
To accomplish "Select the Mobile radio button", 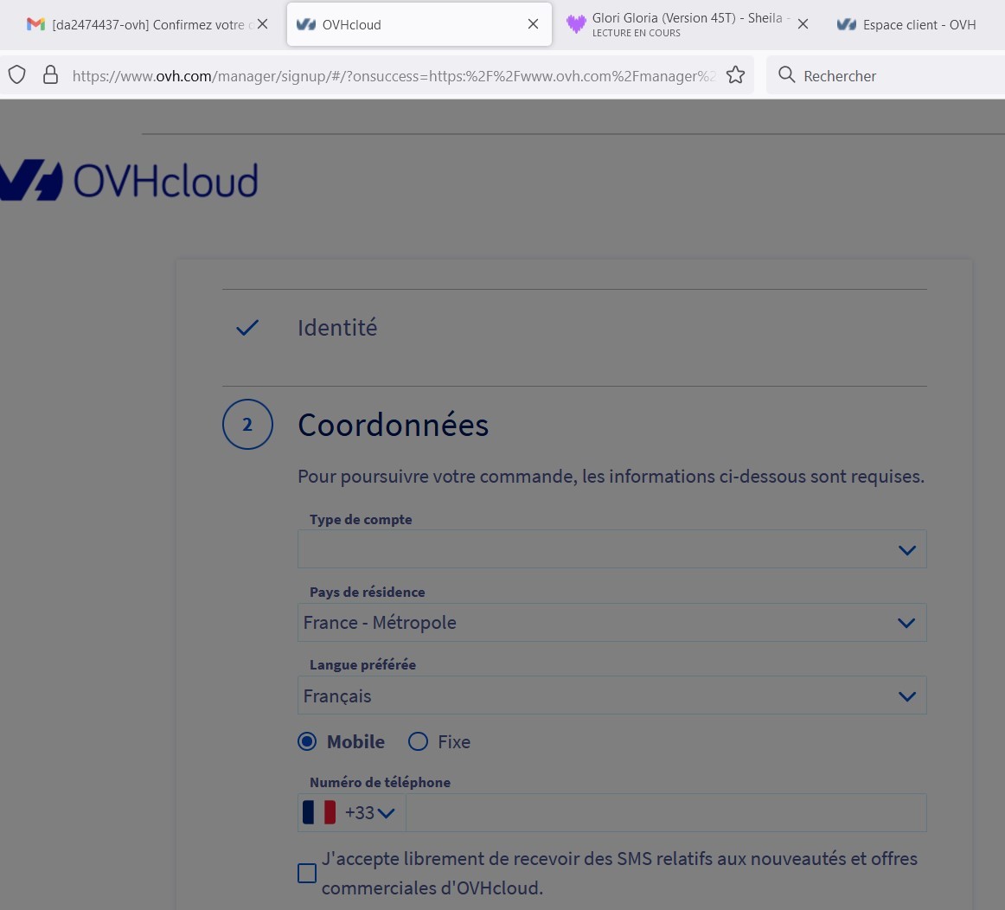I will (x=307, y=741).
